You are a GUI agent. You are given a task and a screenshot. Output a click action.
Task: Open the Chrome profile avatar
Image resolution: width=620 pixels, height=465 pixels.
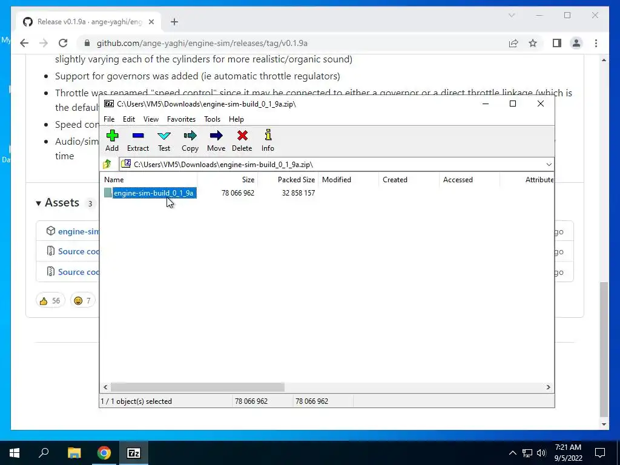tap(576, 43)
